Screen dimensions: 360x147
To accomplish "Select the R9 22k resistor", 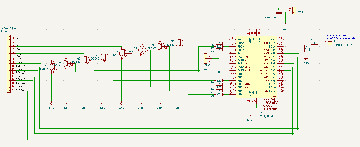I will (x=306, y=49).
